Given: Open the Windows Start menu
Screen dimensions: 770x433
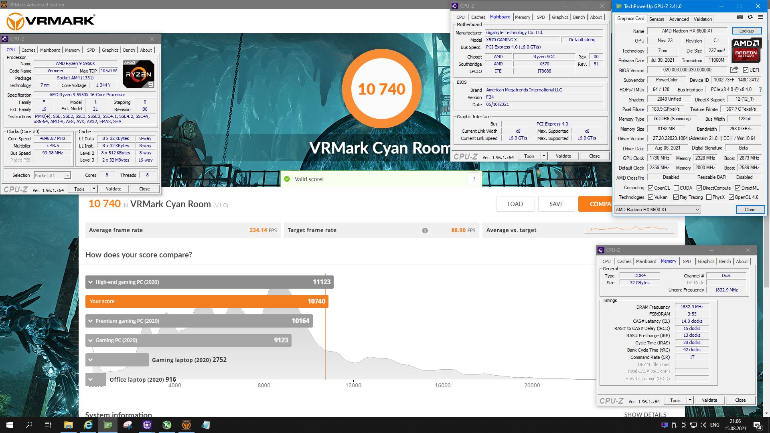Looking at the screenshot, I should 10,425.
